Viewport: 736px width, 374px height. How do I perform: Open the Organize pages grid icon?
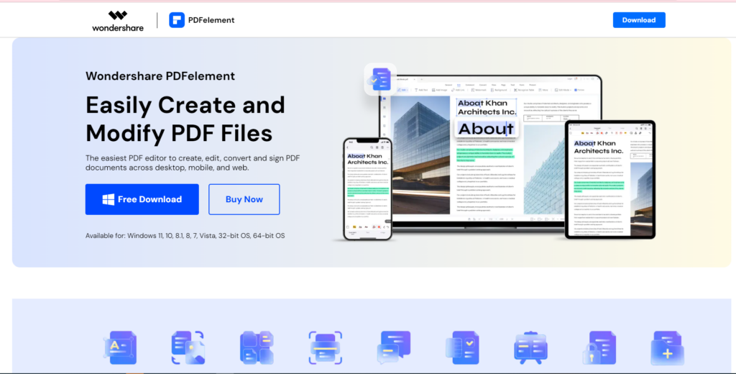coord(257,348)
